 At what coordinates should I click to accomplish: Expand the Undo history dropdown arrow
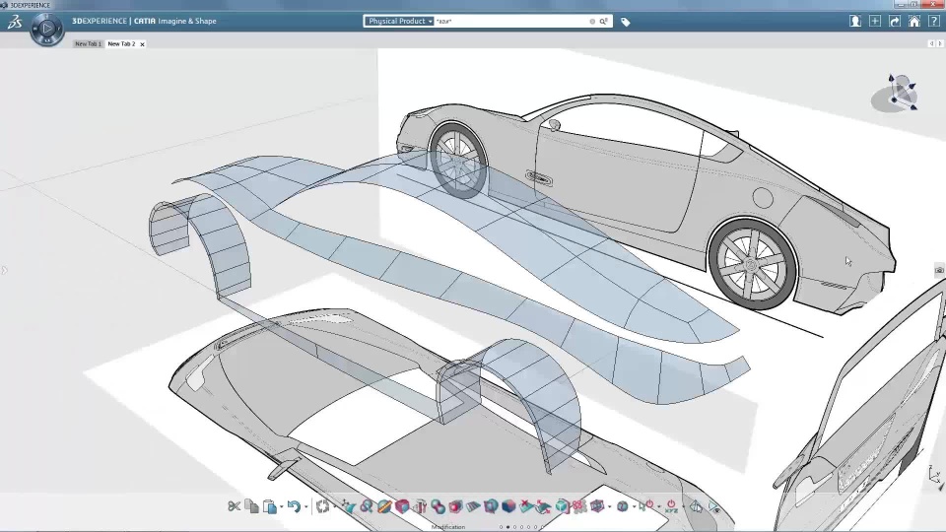pyautogui.click(x=304, y=507)
